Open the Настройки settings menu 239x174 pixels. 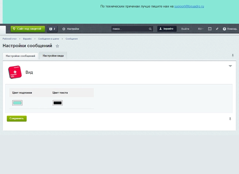coord(71,29)
